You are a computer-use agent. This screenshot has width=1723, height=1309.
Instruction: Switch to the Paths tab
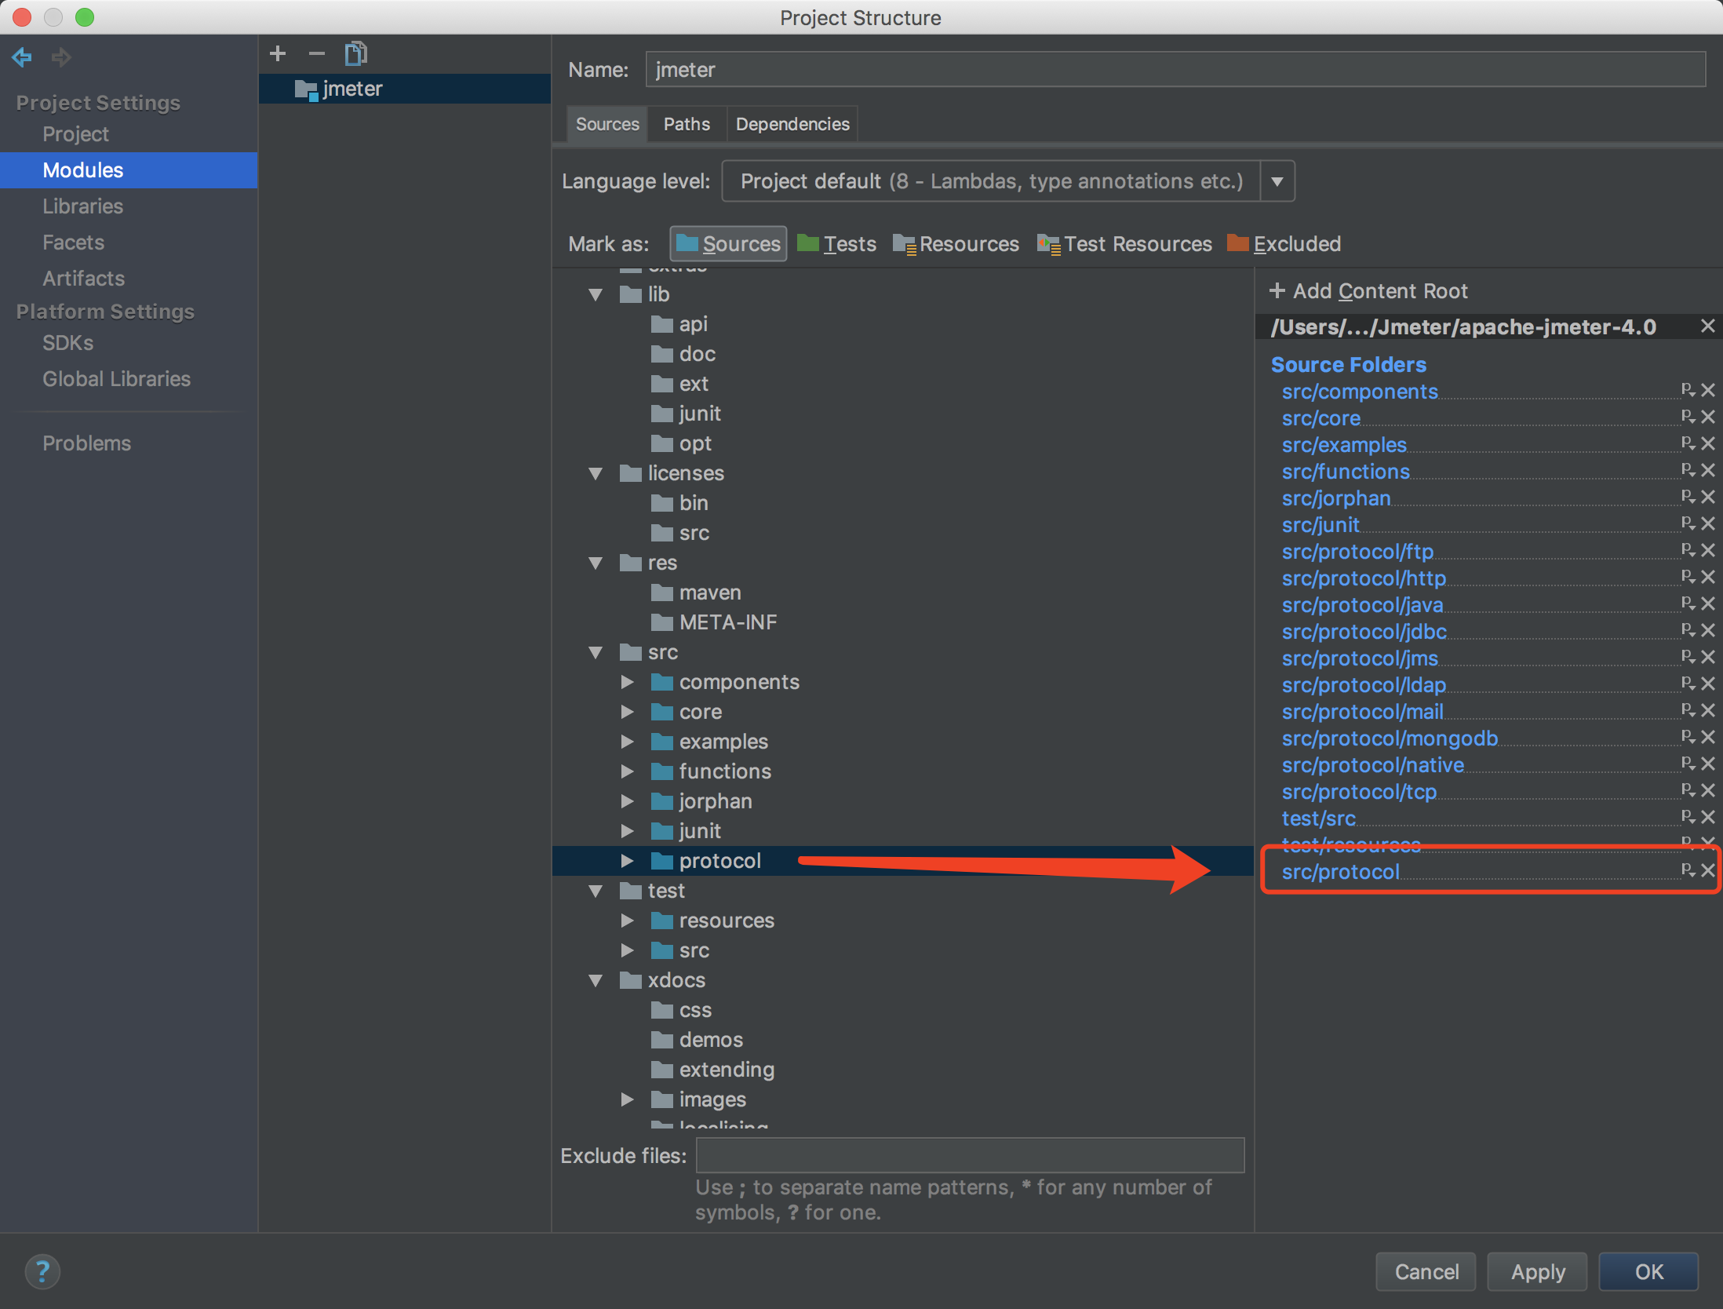click(687, 124)
